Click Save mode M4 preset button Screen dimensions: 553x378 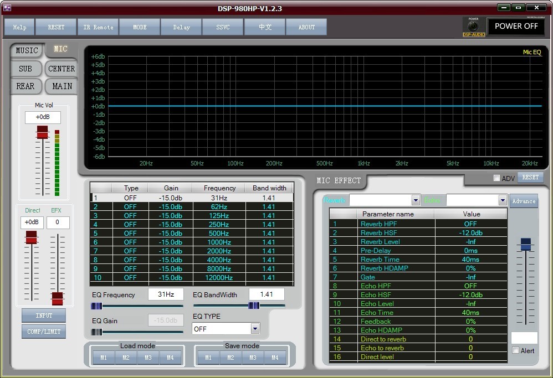(275, 358)
